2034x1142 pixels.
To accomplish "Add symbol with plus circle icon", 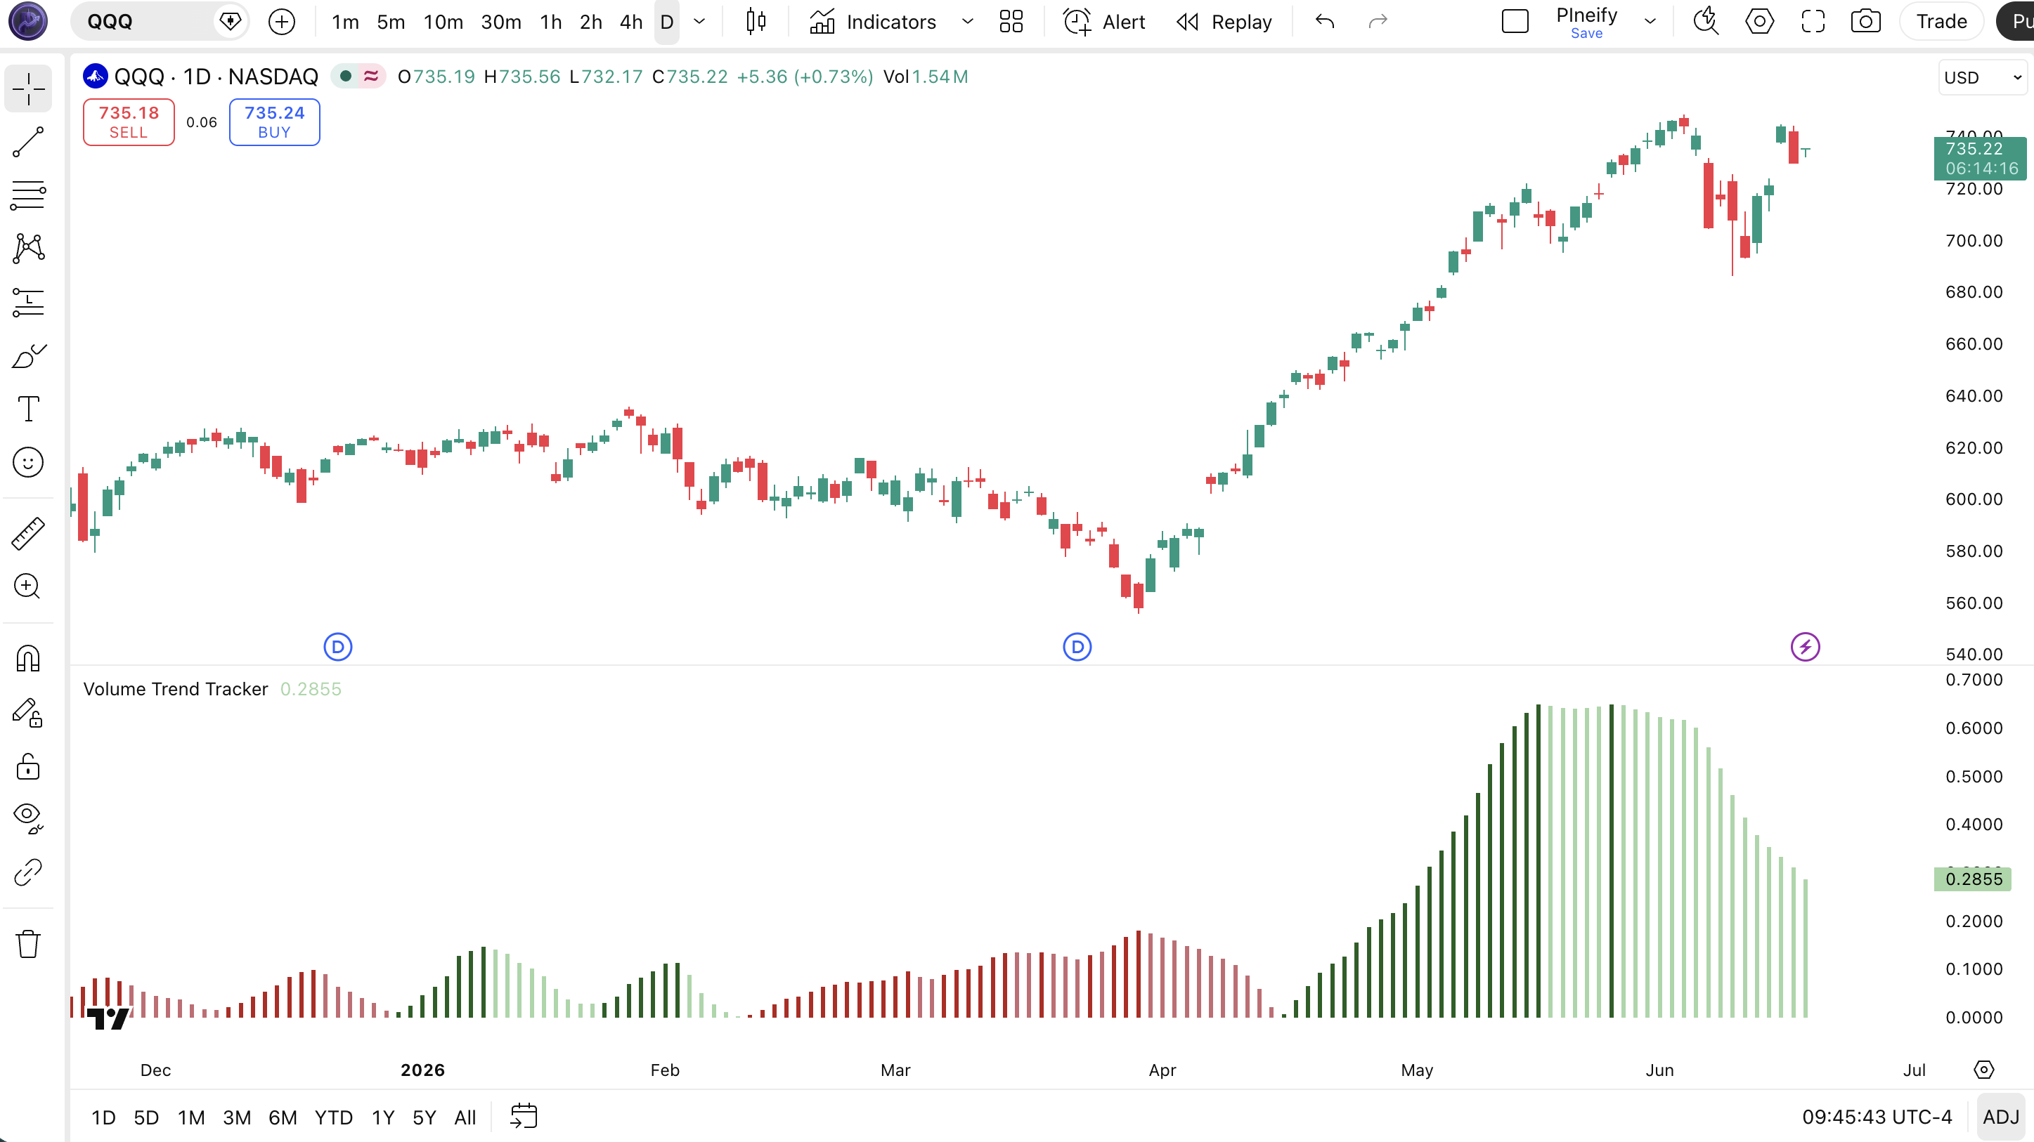I will pos(282,21).
